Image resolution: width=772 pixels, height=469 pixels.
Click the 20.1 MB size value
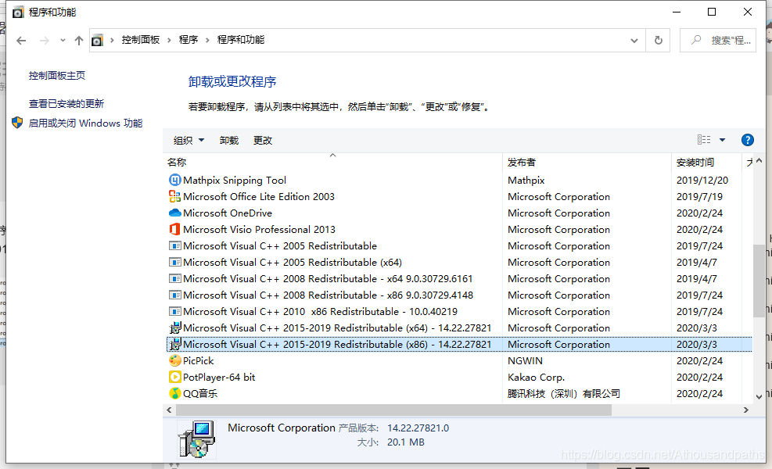pyautogui.click(x=406, y=442)
